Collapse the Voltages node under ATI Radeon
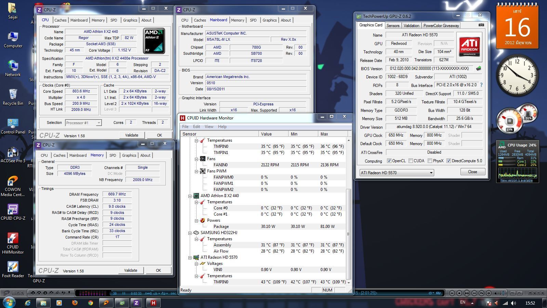This screenshot has height=308, width=547. point(197,264)
